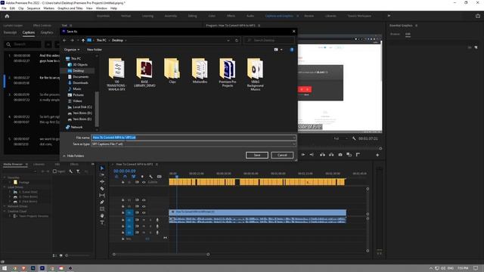Toggle lock on the captions track
The width and height of the screenshot is (484, 272).
[123, 182]
